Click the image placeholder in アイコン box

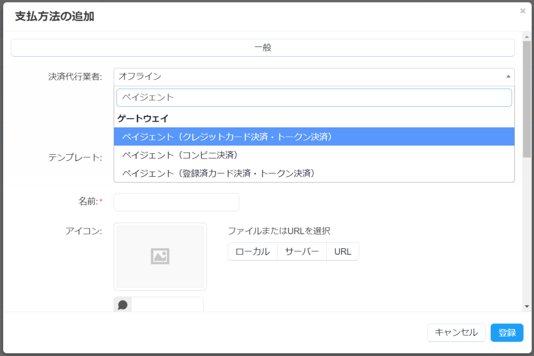(160, 257)
